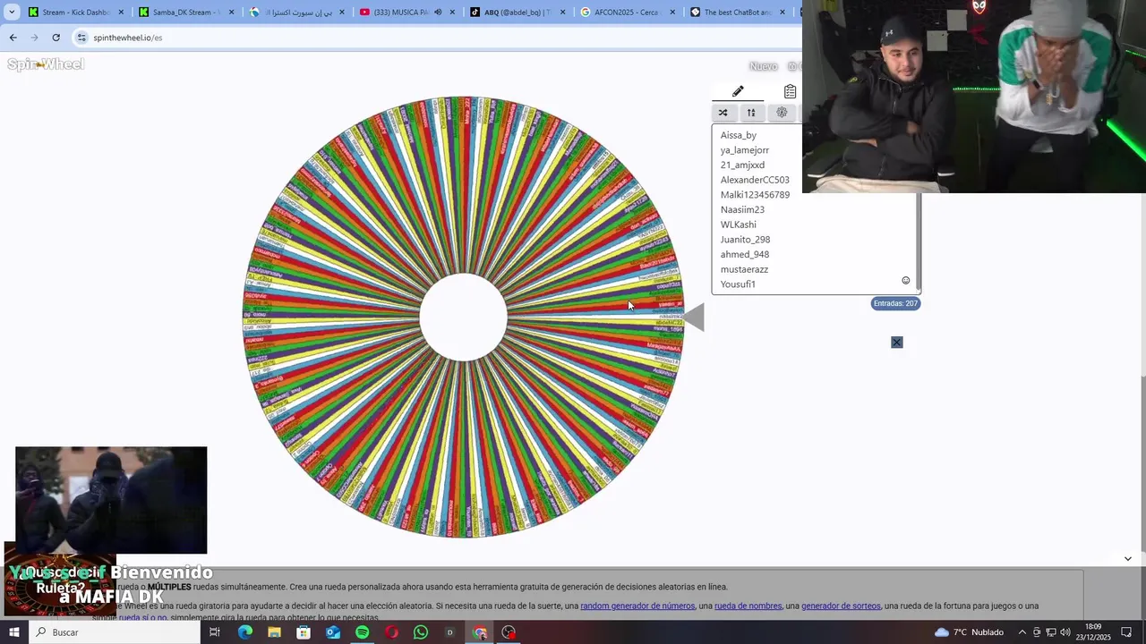The width and height of the screenshot is (1146, 644).
Task: Open the volume control in system tray
Action: pyautogui.click(x=1065, y=632)
